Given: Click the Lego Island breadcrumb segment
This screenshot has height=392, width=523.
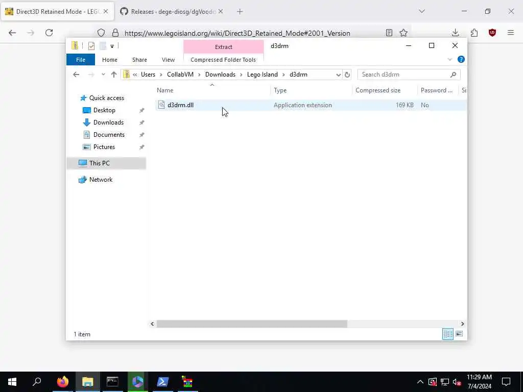Looking at the screenshot, I should (x=262, y=75).
